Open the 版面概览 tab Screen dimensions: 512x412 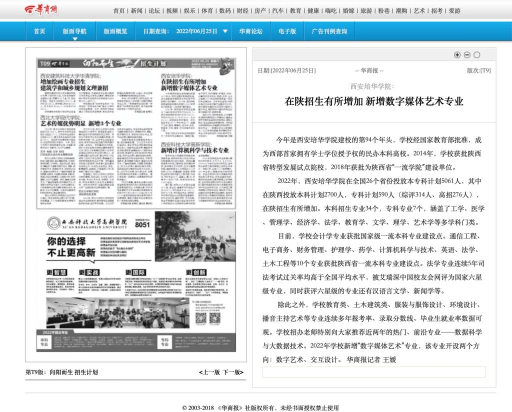point(115,31)
